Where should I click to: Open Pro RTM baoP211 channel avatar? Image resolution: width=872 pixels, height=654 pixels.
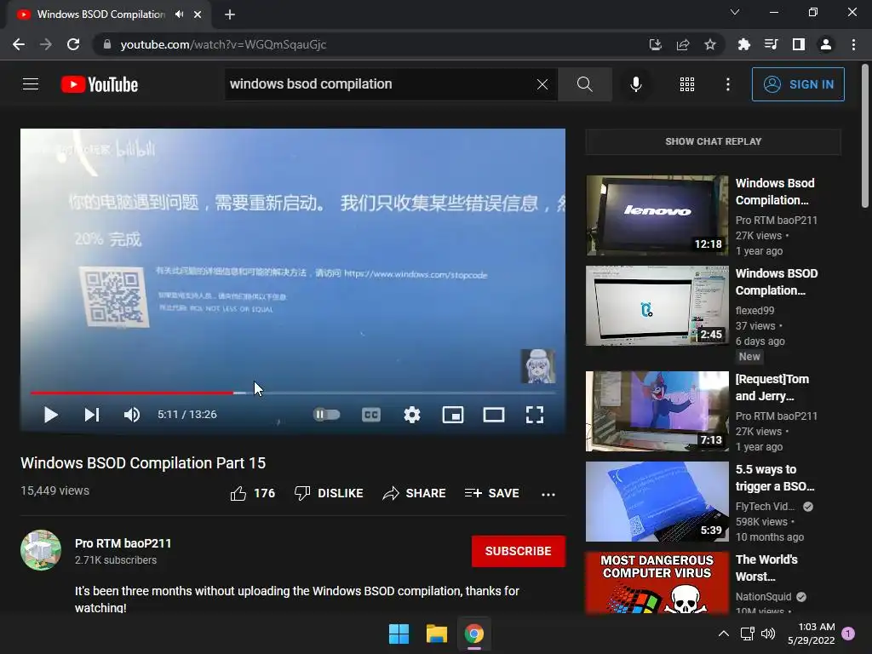click(x=41, y=550)
